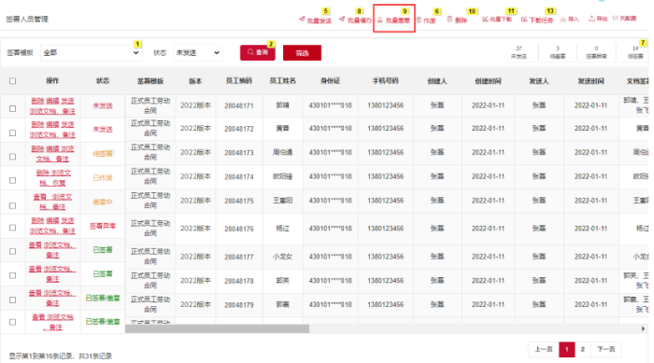Open 列配置 column settings

(624, 19)
